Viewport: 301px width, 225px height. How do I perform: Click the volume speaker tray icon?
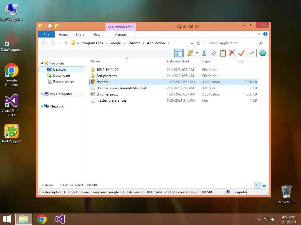click(x=273, y=219)
